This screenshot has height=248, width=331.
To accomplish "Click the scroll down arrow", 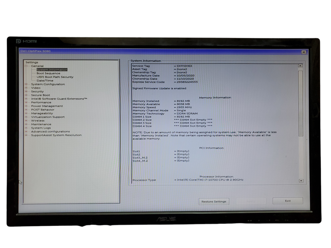I will click(301, 181).
